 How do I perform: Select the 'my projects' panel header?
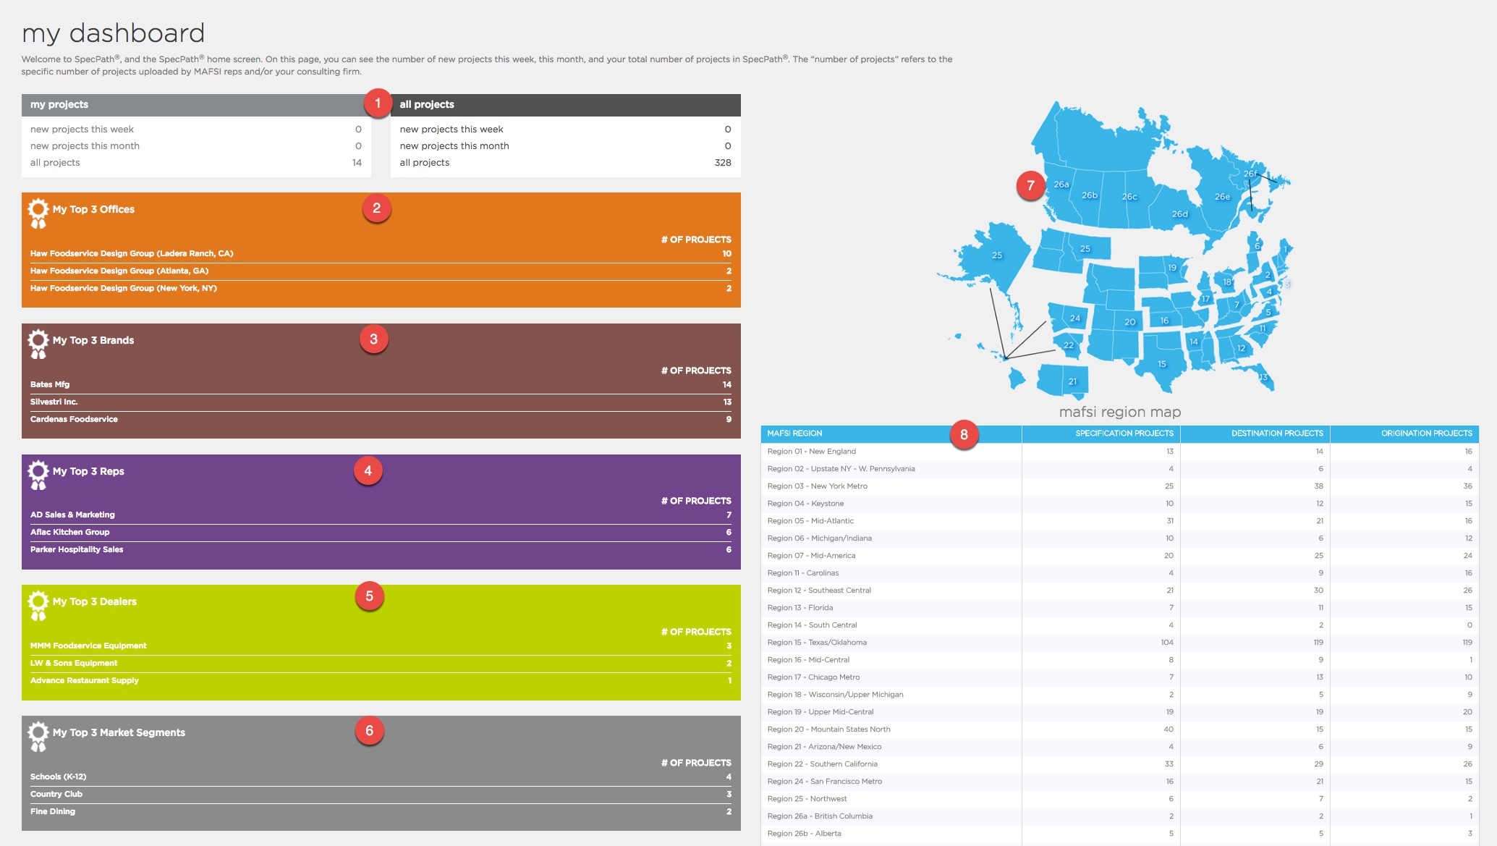point(59,105)
